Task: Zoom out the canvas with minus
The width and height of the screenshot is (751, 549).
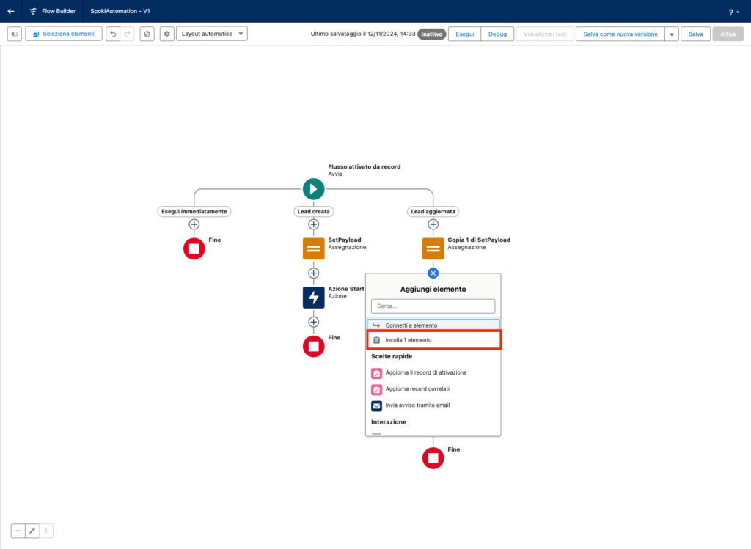Action: [18, 531]
